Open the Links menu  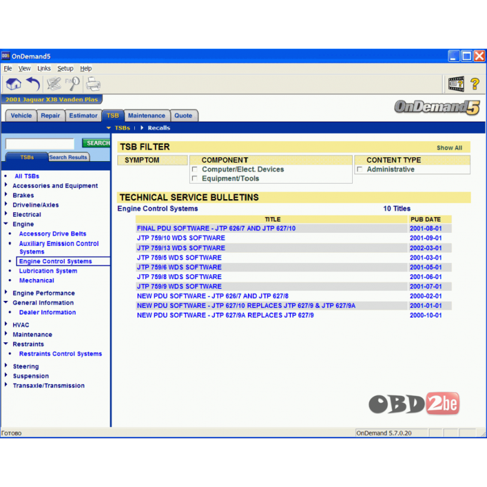point(44,68)
